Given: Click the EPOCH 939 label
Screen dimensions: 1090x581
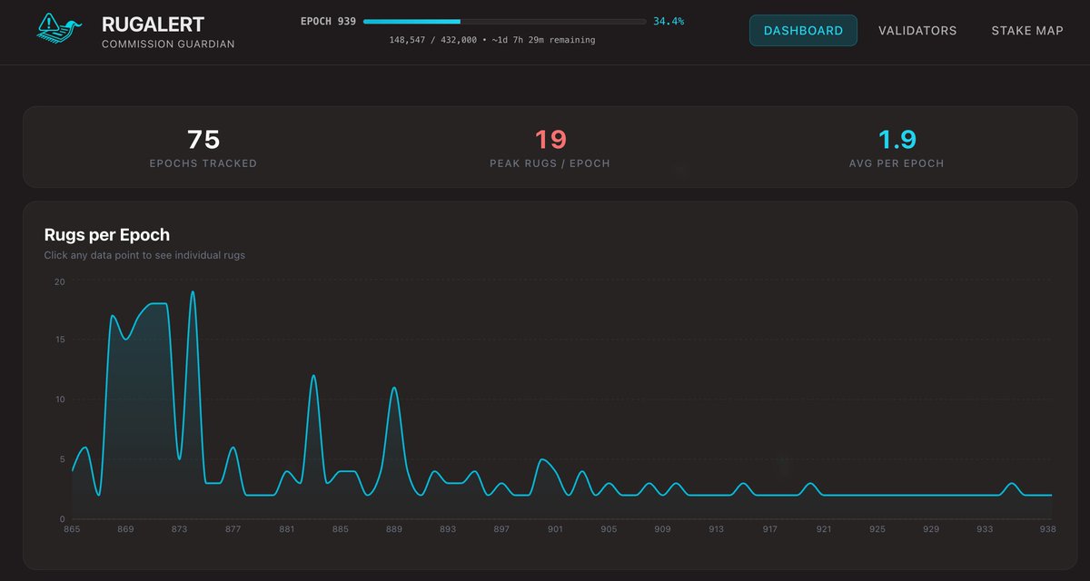Looking at the screenshot, I should click(x=328, y=21).
